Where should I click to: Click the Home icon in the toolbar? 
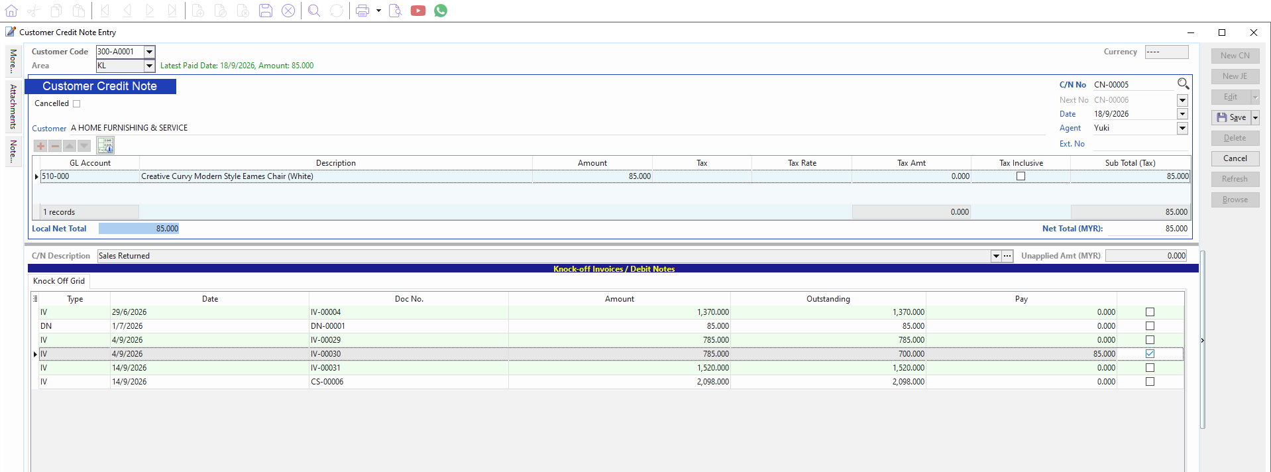tap(11, 11)
